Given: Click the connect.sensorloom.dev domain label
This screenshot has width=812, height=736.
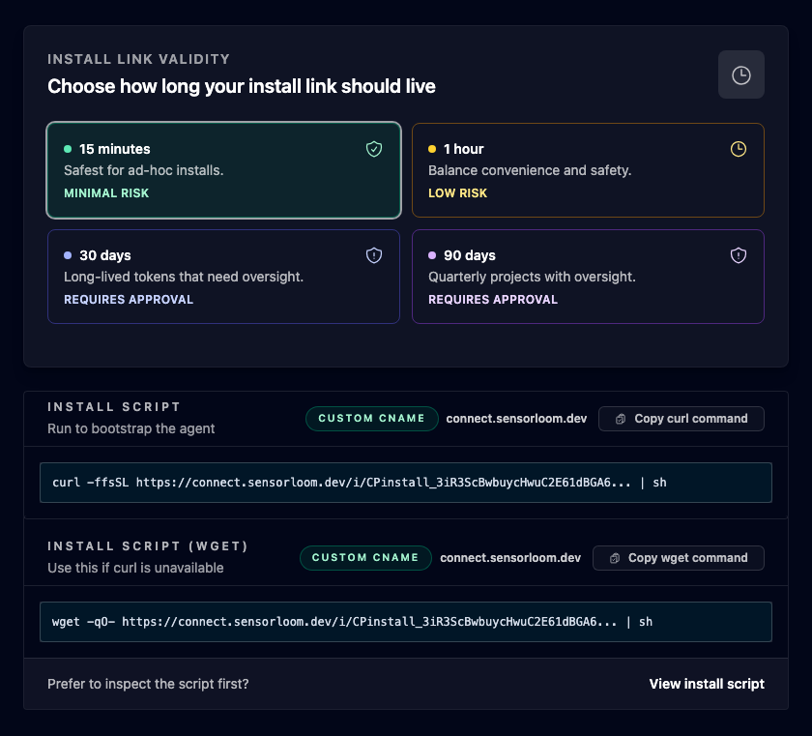Looking at the screenshot, I should coord(516,419).
